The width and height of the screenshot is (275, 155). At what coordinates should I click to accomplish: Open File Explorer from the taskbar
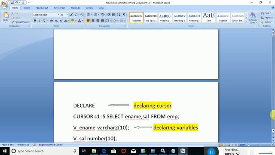tap(94, 151)
